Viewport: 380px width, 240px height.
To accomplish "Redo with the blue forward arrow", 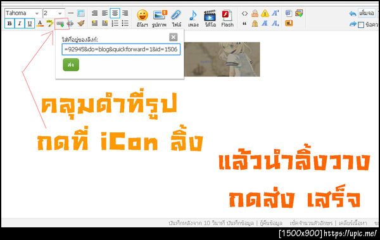I will (x=353, y=24).
